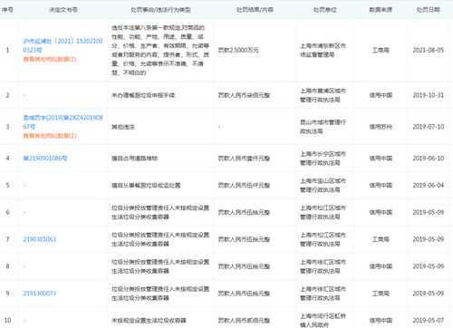Select the 罚款2.5000万元 penalty cell
Image resolution: width=453 pixels, height=328 pixels.
click(x=238, y=50)
